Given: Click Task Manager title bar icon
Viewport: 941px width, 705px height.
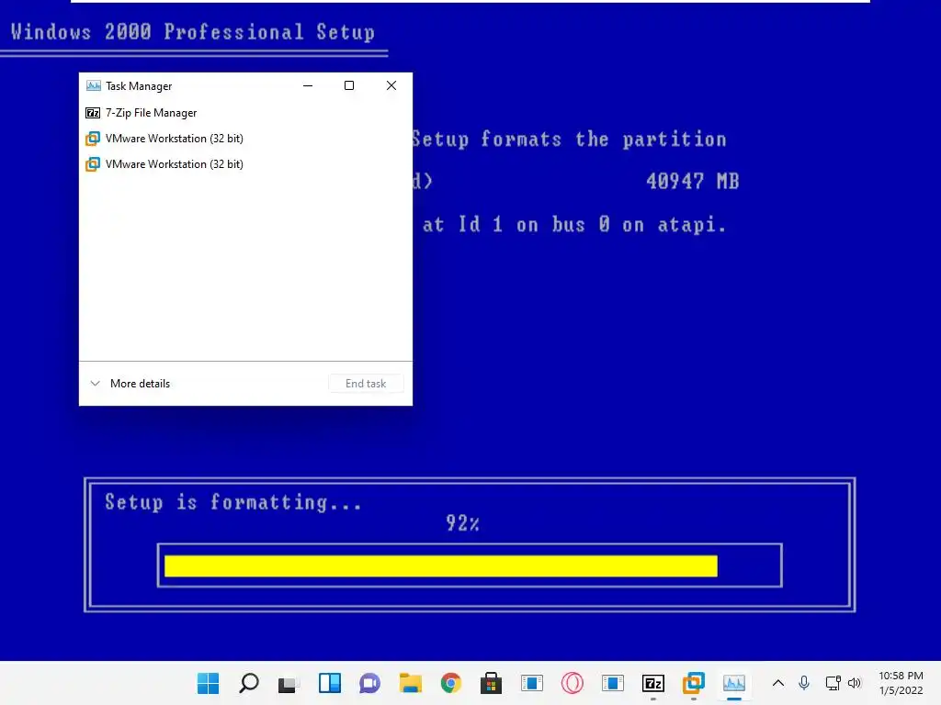Looking at the screenshot, I should [94, 85].
